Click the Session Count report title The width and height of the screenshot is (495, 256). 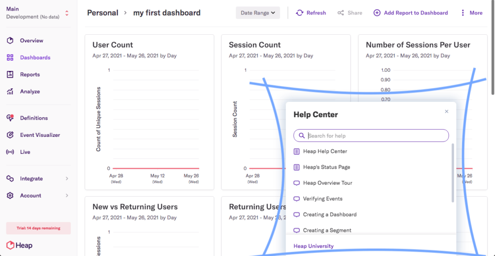click(x=255, y=45)
